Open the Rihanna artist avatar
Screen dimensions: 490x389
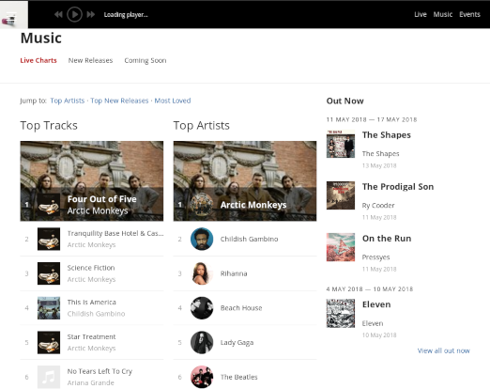(x=202, y=273)
